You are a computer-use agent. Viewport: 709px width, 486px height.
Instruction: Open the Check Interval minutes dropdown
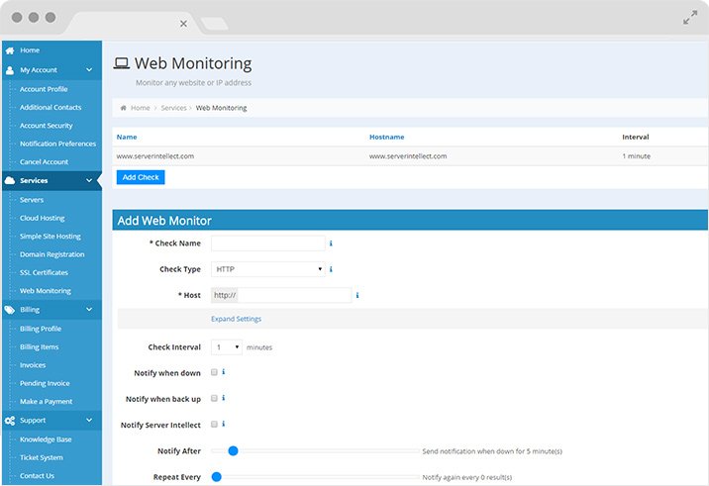227,347
